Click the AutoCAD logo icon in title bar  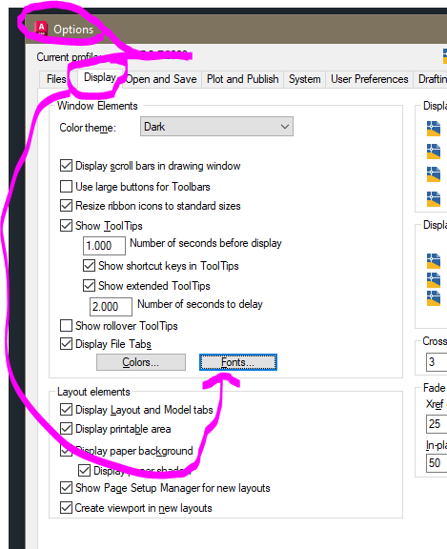pos(41,29)
